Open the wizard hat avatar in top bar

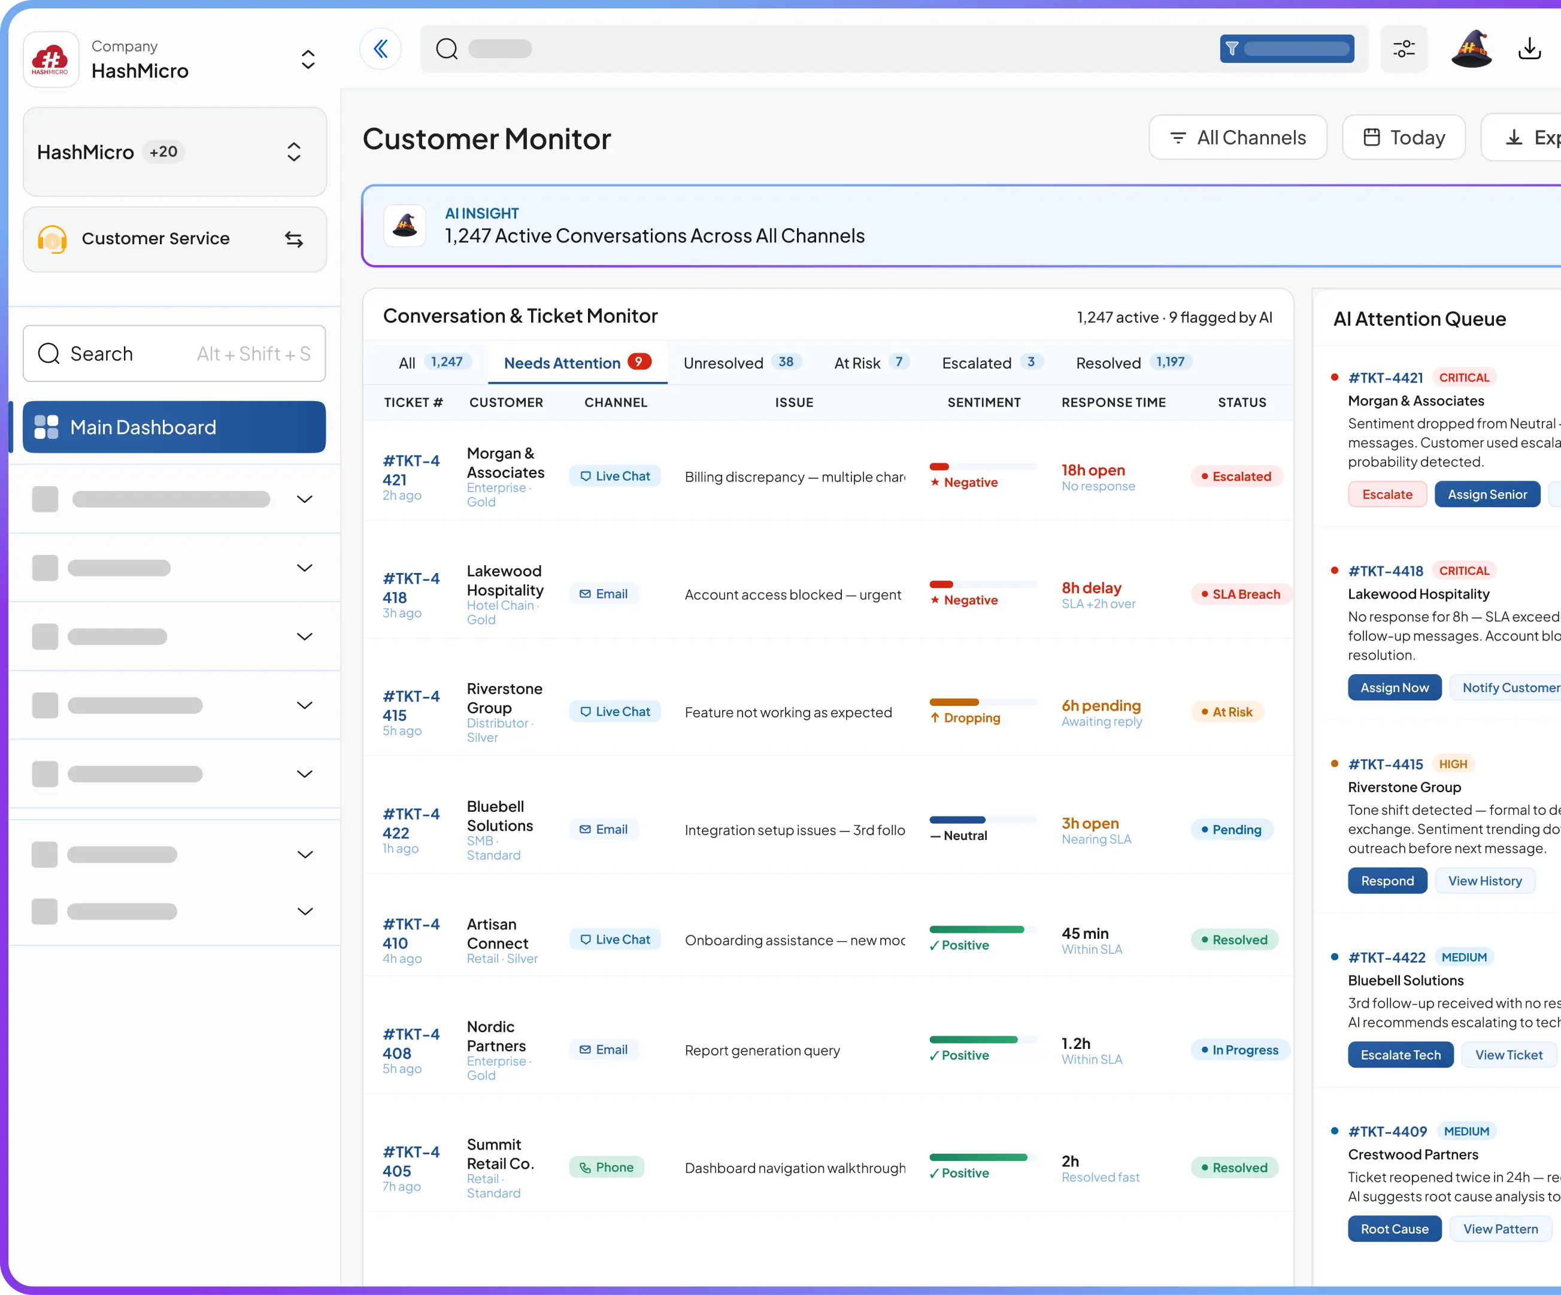coord(1471,49)
